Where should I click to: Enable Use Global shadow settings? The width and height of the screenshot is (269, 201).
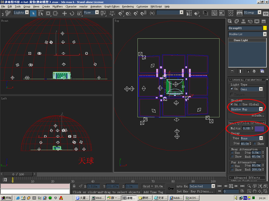pos(240,104)
